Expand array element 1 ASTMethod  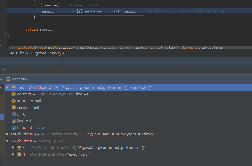[x=13, y=154]
